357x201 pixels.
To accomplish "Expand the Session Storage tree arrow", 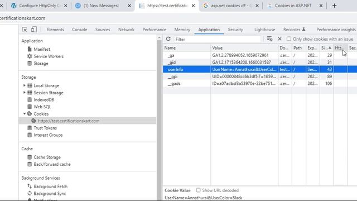I will tap(25, 93).
